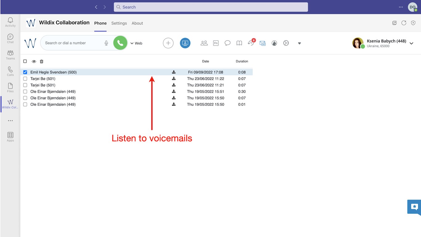Screen dimensions: 421x237
Task: Check the Tarjei Bø 11:22 voicemail checkbox
Action: (x=25, y=79)
